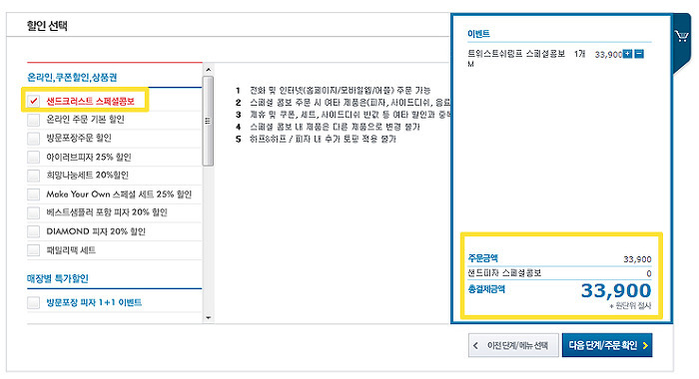Enable 아이러브피자 25% 할인
Screen dimensions: 699x379
pyautogui.click(x=33, y=158)
